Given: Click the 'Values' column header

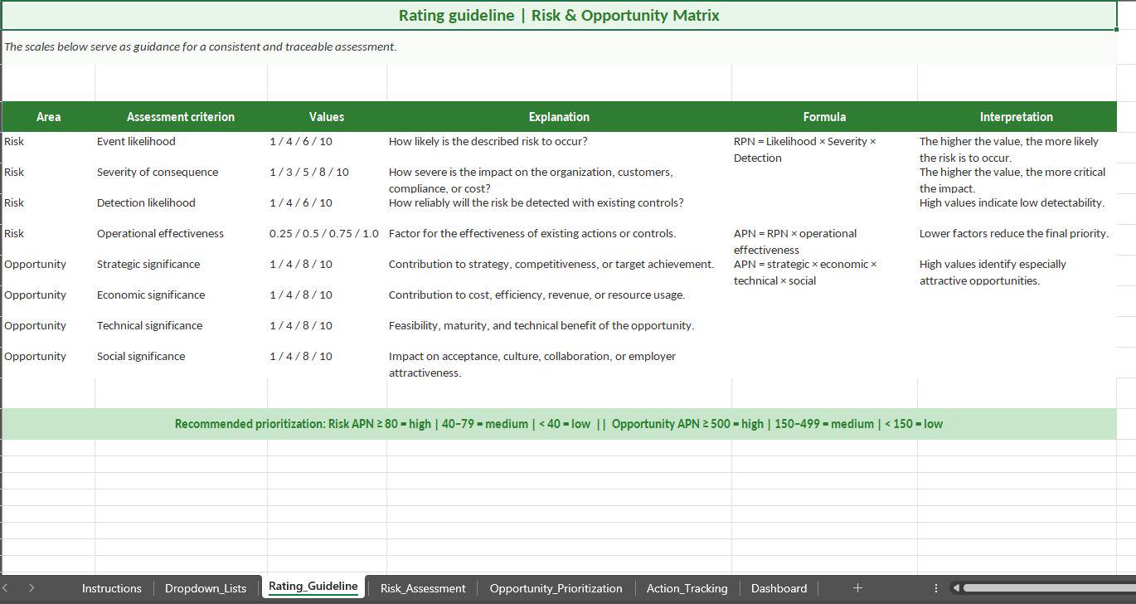Looking at the screenshot, I should 327,117.
